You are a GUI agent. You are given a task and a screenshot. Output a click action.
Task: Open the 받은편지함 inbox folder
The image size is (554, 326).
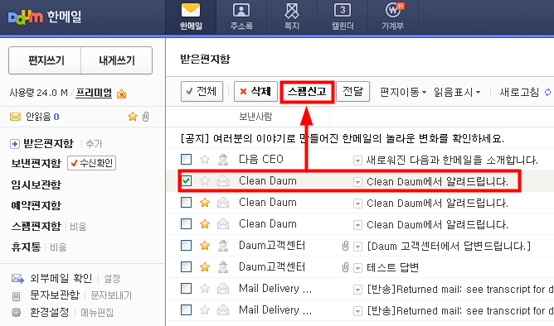coord(48,143)
